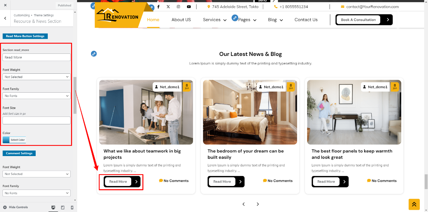
Task: Click the Book A Consultation button
Action: coord(358,20)
